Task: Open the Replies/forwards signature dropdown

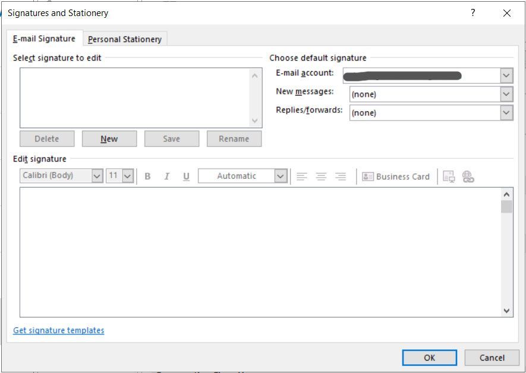Action: (506, 113)
